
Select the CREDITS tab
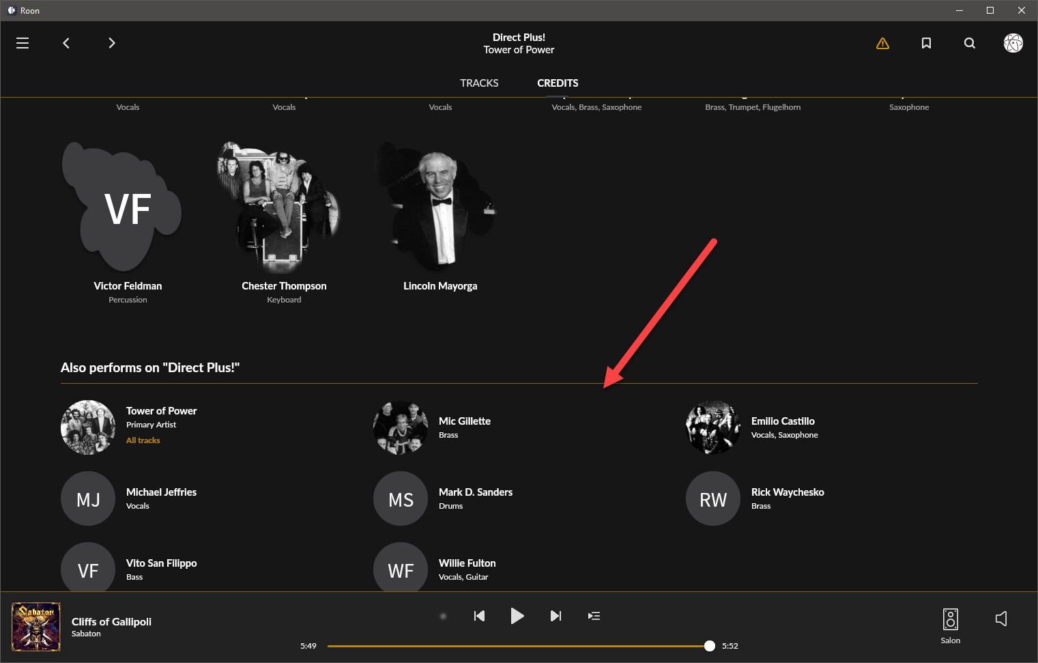pyautogui.click(x=558, y=83)
